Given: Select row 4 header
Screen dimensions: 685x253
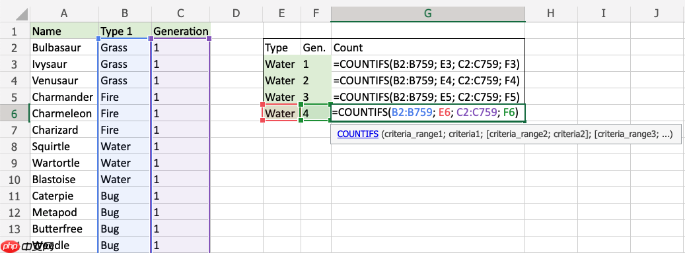Looking at the screenshot, I should click(x=14, y=80).
